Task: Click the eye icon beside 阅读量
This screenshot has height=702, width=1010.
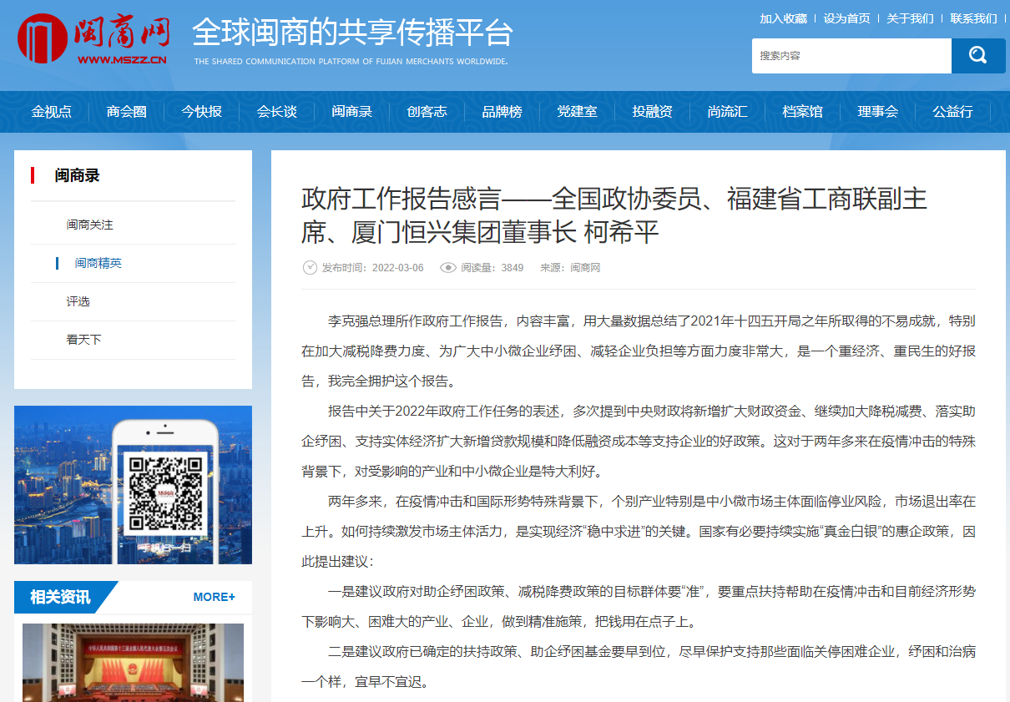Action: click(448, 268)
